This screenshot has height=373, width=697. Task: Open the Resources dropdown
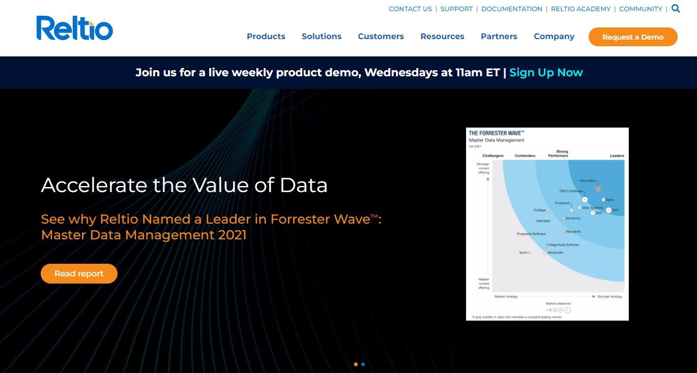pos(442,37)
